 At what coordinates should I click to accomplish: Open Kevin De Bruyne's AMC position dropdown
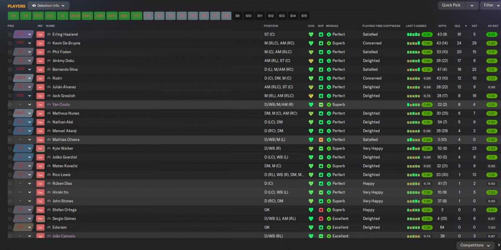pos(23,43)
